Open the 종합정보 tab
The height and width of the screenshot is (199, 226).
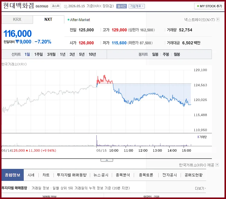pyautogui.click(x=13, y=175)
